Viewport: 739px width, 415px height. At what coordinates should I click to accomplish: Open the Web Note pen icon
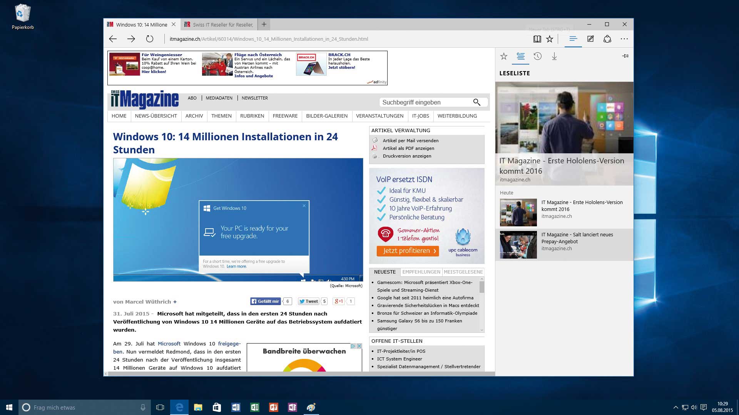[x=590, y=39]
